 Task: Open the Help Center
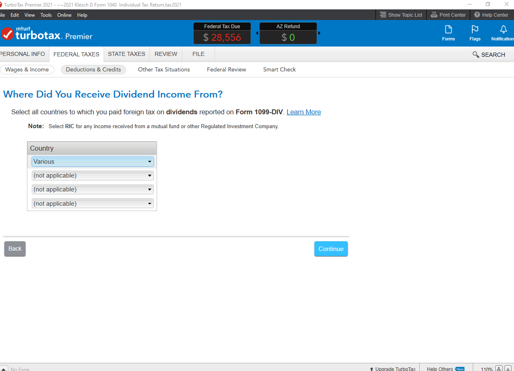coord(491,15)
